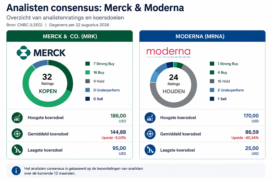Click Merck's green highest price target chart icon
The width and height of the screenshot is (272, 181).
pos(17,118)
